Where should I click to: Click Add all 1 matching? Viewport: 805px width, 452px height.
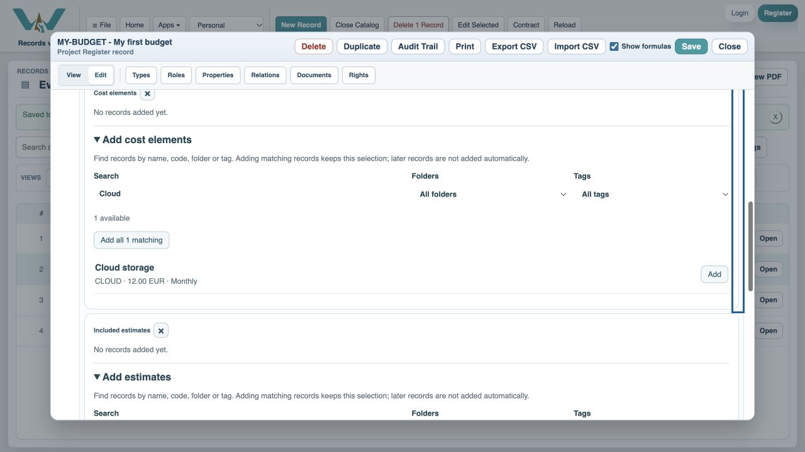tap(131, 240)
